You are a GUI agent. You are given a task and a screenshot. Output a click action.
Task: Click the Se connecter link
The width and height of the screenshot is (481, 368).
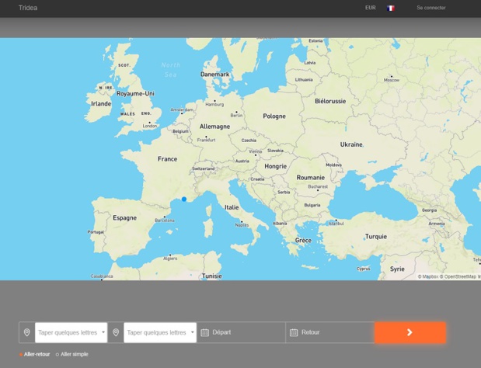[x=430, y=8]
